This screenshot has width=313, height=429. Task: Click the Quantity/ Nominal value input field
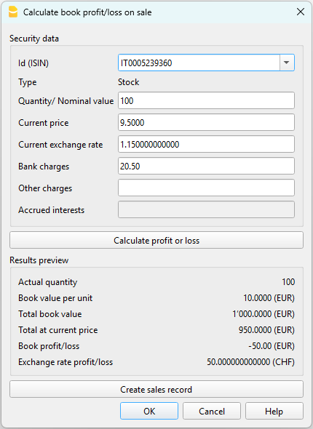click(x=206, y=100)
